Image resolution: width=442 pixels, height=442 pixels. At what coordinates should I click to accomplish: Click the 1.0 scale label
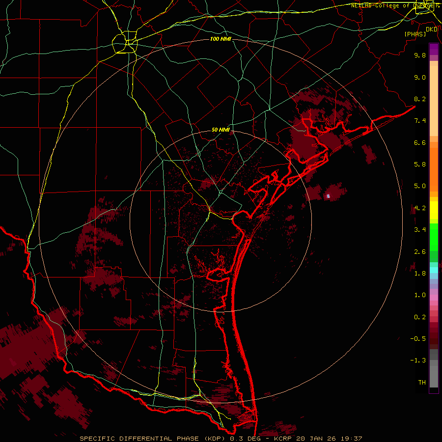pyautogui.click(x=420, y=295)
